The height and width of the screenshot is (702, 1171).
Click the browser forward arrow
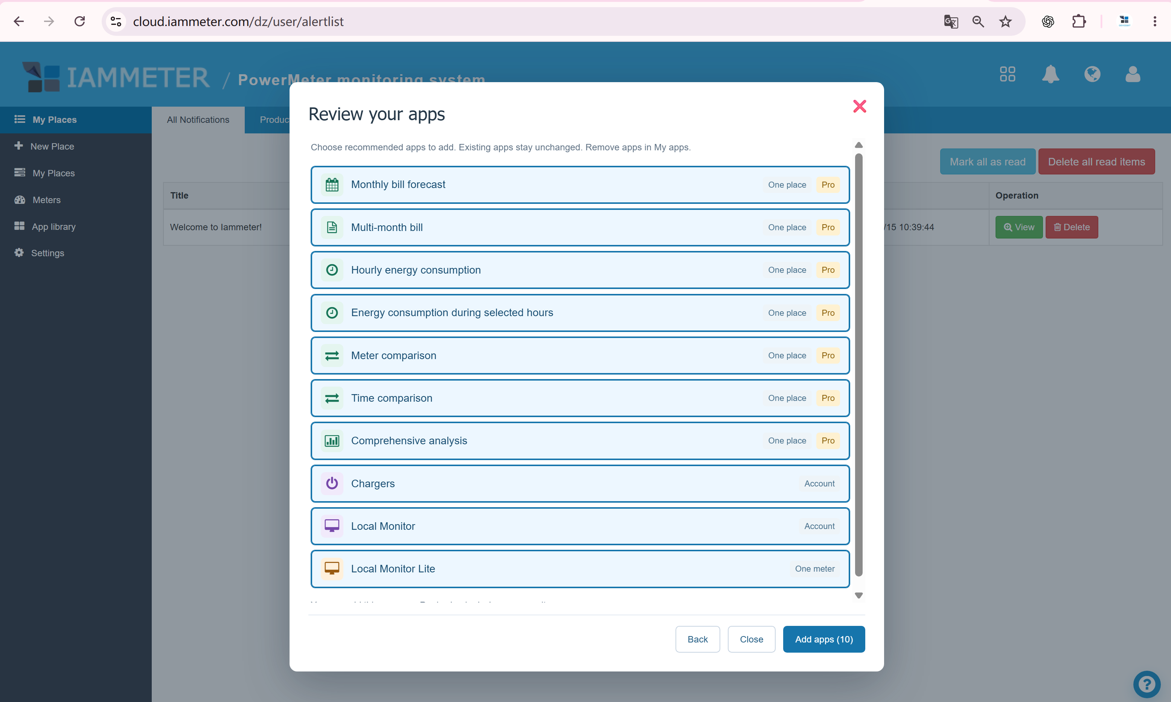coord(49,21)
